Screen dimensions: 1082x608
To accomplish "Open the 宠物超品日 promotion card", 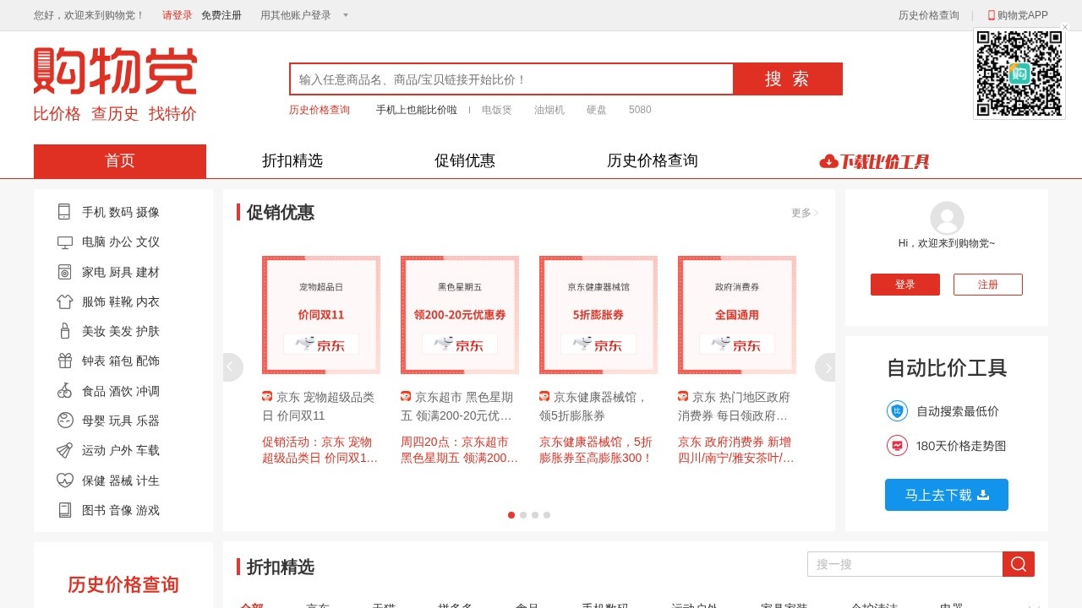I will [321, 315].
